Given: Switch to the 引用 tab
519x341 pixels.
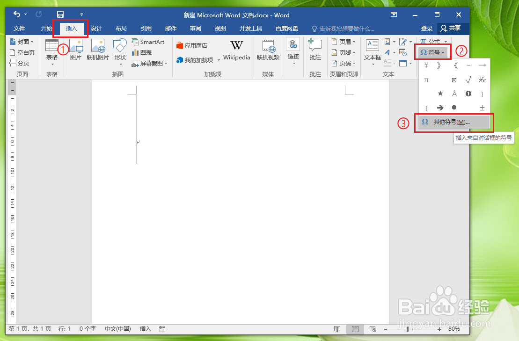Looking at the screenshot, I should 146,29.
